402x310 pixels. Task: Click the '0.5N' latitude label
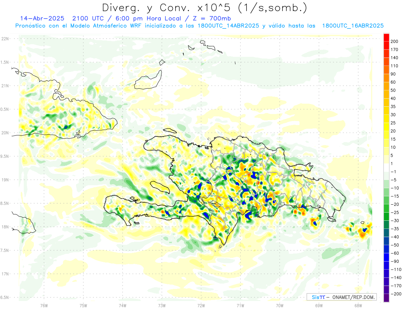(5, 109)
